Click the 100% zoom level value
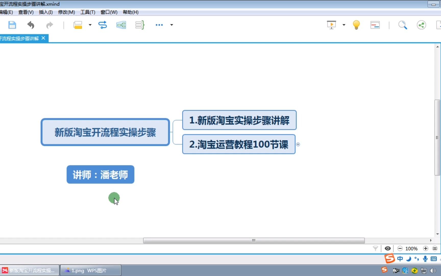 tap(411, 249)
